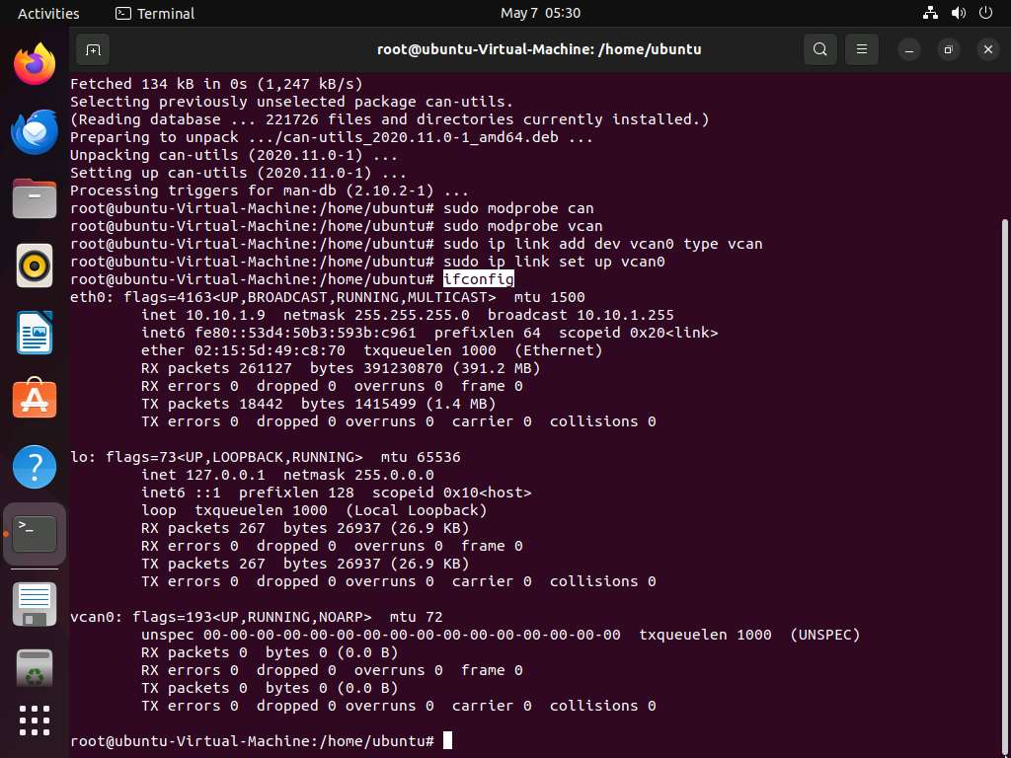Click the volume icon in top bar
This screenshot has width=1011, height=758.
pyautogui.click(x=958, y=13)
